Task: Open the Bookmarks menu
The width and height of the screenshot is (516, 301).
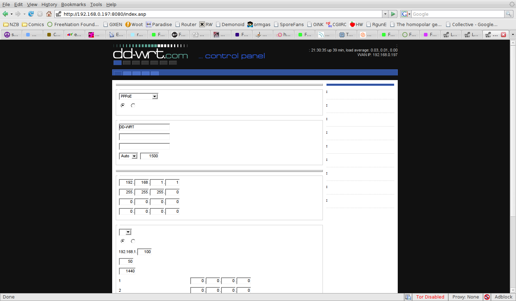Action: (x=73, y=4)
